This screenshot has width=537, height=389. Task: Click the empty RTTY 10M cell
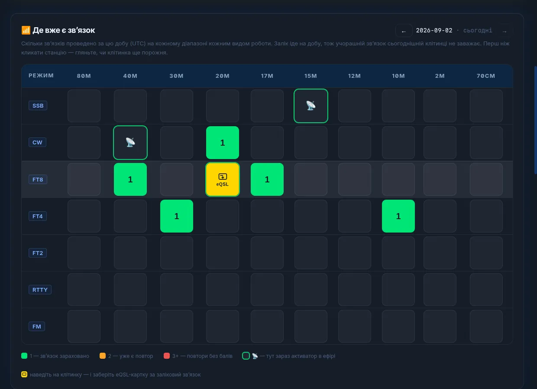coord(398,290)
